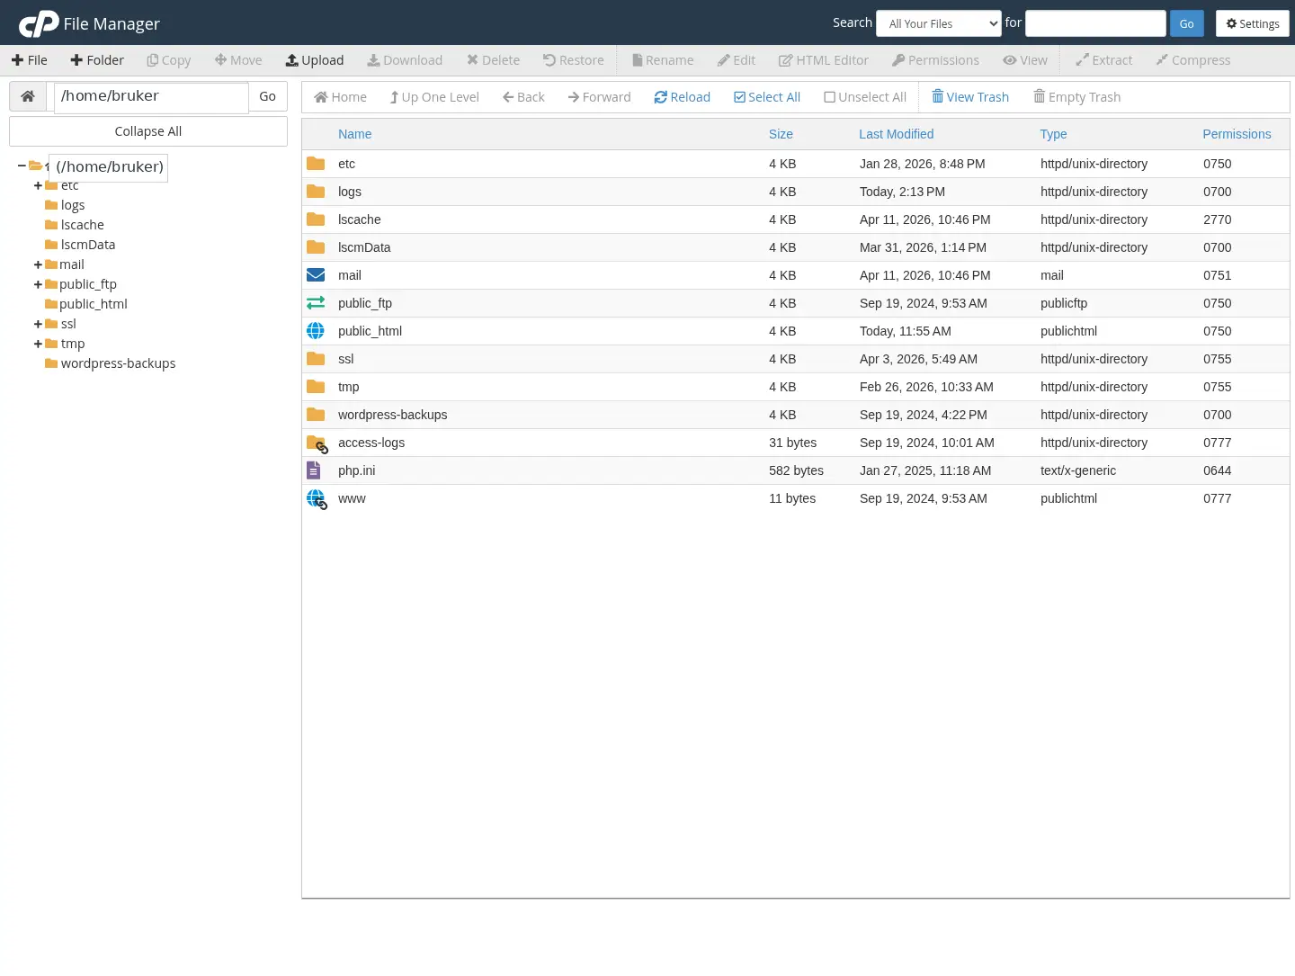Click the Compress tool

(x=1193, y=59)
